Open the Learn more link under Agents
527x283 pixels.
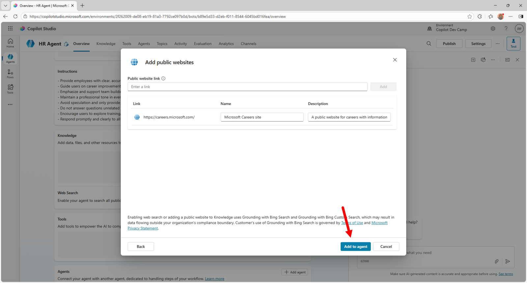coord(215,279)
